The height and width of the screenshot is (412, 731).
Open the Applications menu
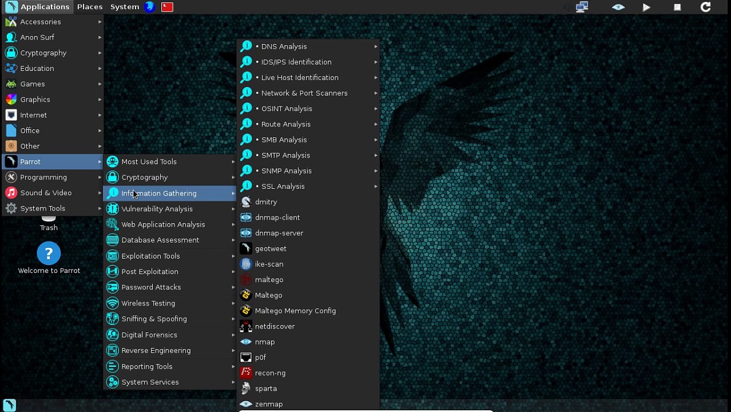(x=37, y=7)
